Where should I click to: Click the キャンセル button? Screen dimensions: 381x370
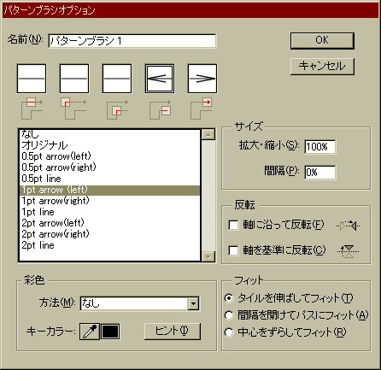[x=322, y=66]
